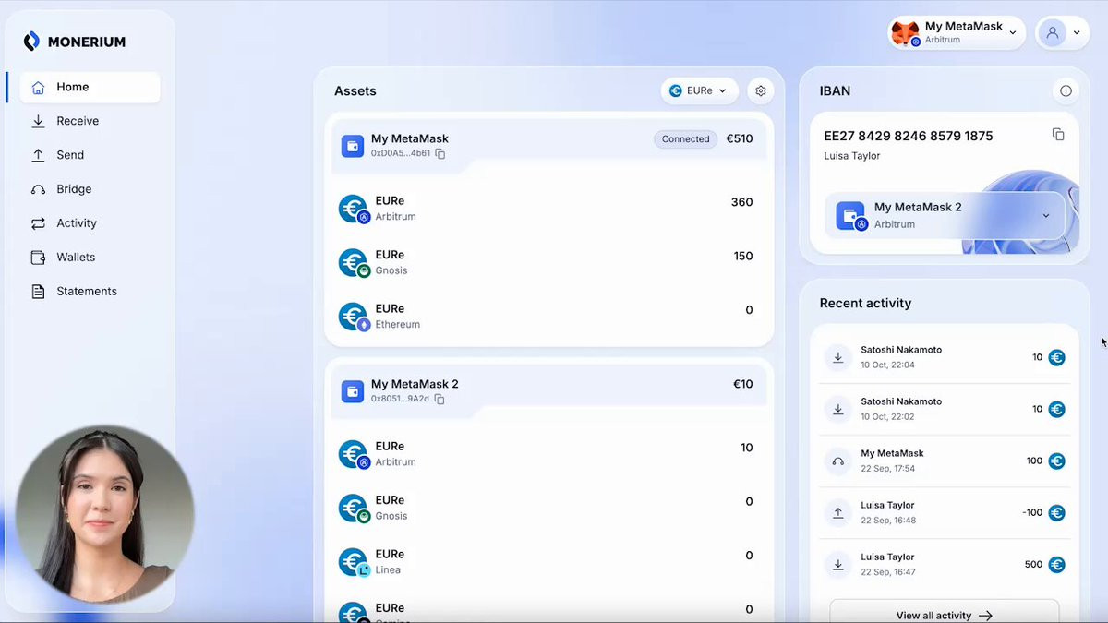Select EURe Gnosis row under My MetaMask 2

tap(548, 508)
